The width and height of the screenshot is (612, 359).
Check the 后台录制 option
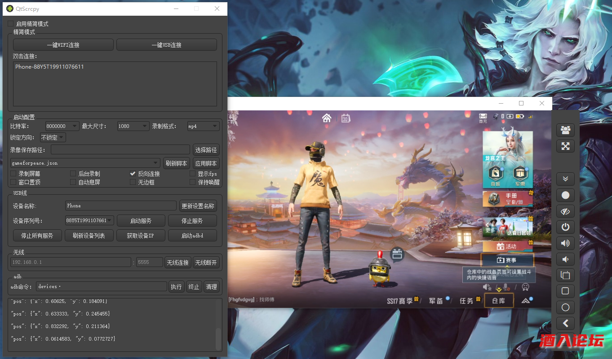point(73,174)
